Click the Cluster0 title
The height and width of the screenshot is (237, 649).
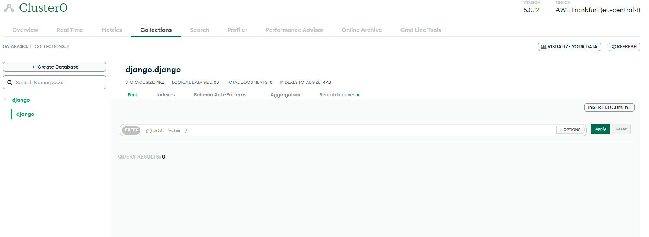(x=43, y=8)
